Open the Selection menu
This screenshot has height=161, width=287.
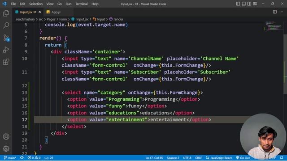click(36, 4)
